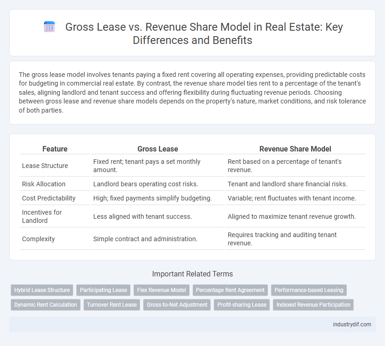
Task: Click the Feature column header
Action: coord(55,149)
